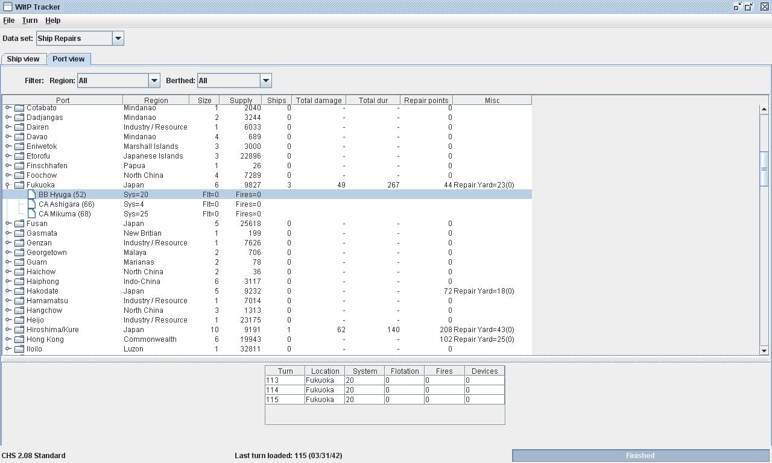Click the Gasmata folder icon

19,233
